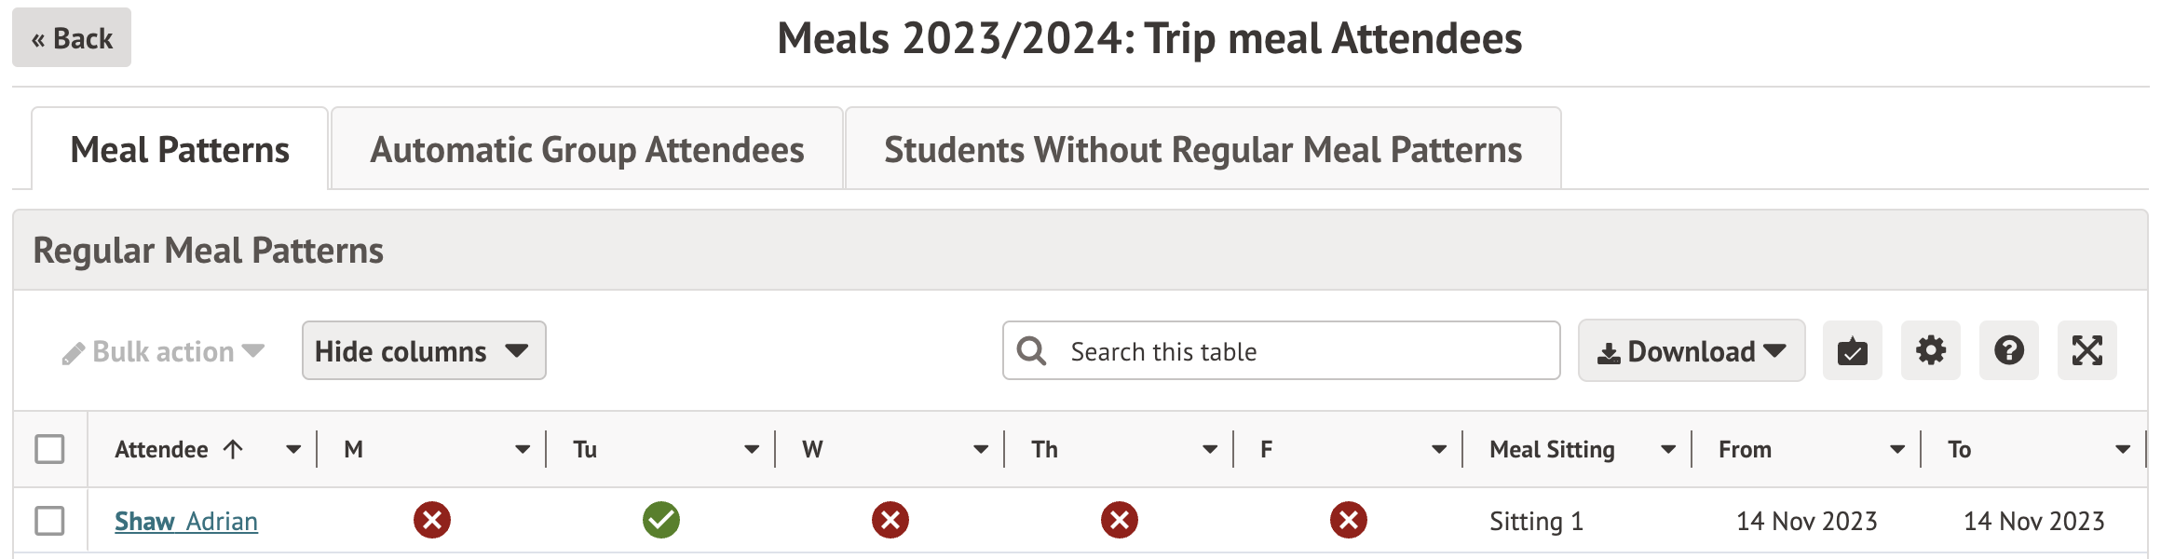Open the Download dropdown menu
The image size is (2161, 559).
point(1691,351)
